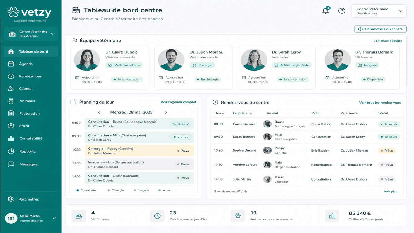This screenshot has width=414, height=233.
Task: Click Nala's thumbnail in the appointments table
Action: (x=267, y=165)
